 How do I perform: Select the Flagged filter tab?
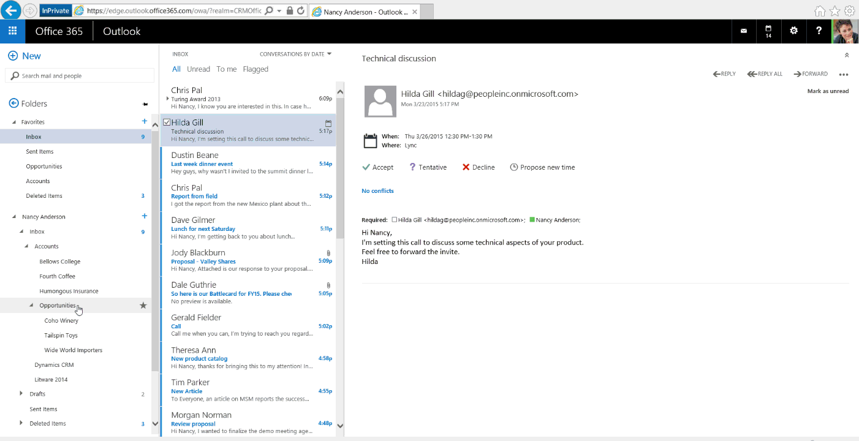255,69
